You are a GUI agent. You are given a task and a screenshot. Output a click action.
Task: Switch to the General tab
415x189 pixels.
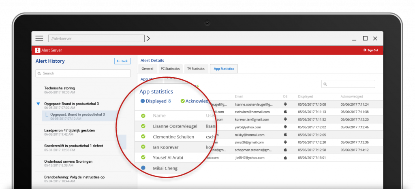[148, 69]
